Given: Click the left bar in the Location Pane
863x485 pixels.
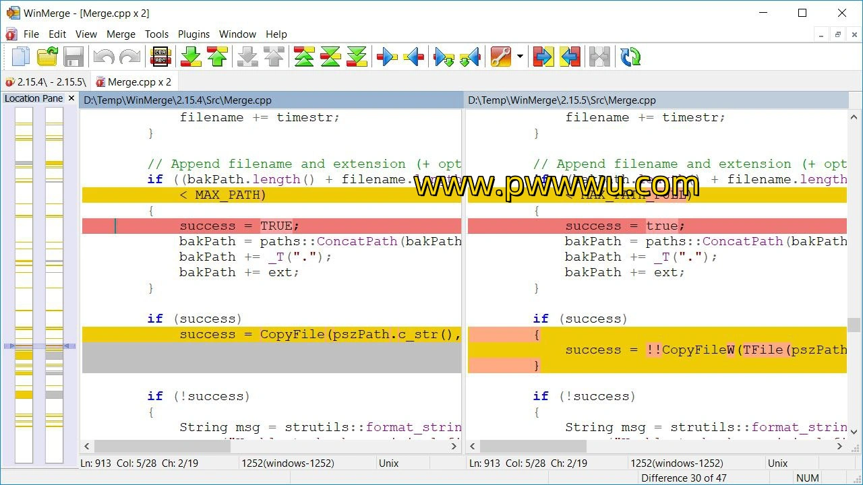Looking at the screenshot, I should click(x=24, y=285).
